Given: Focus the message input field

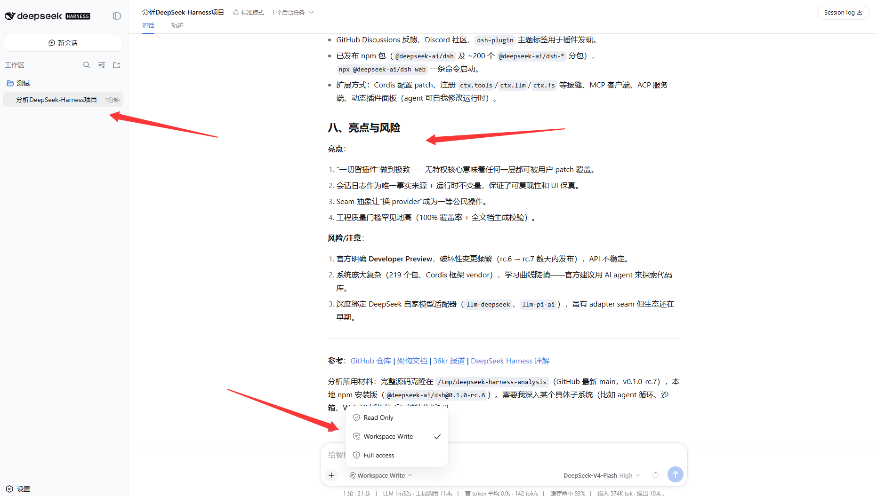Looking at the screenshot, I should (504, 455).
